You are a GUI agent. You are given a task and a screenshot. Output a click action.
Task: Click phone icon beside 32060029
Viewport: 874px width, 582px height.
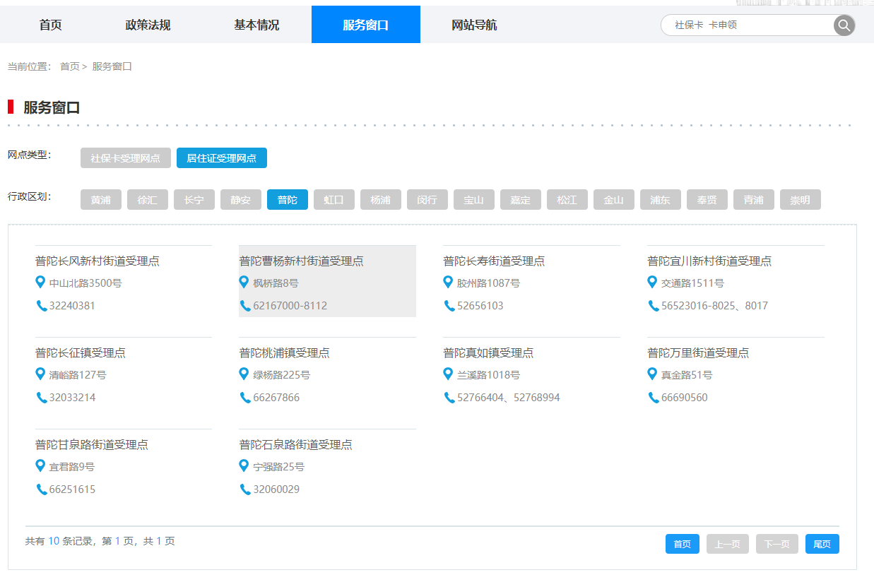tap(245, 489)
